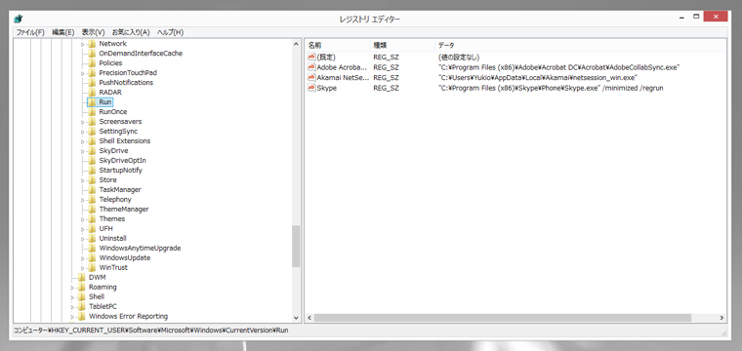742x351 pixels.
Task: Click the WindowsAnytimeUpgrade folder icon
Action: (x=92, y=248)
